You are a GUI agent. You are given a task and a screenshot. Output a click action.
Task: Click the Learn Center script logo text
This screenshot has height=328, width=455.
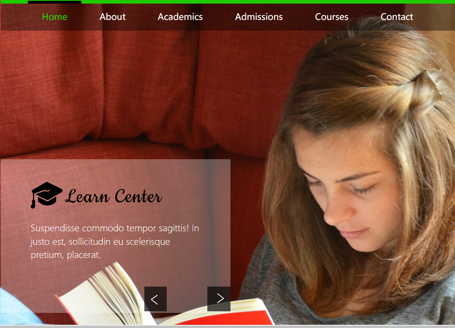point(114,196)
